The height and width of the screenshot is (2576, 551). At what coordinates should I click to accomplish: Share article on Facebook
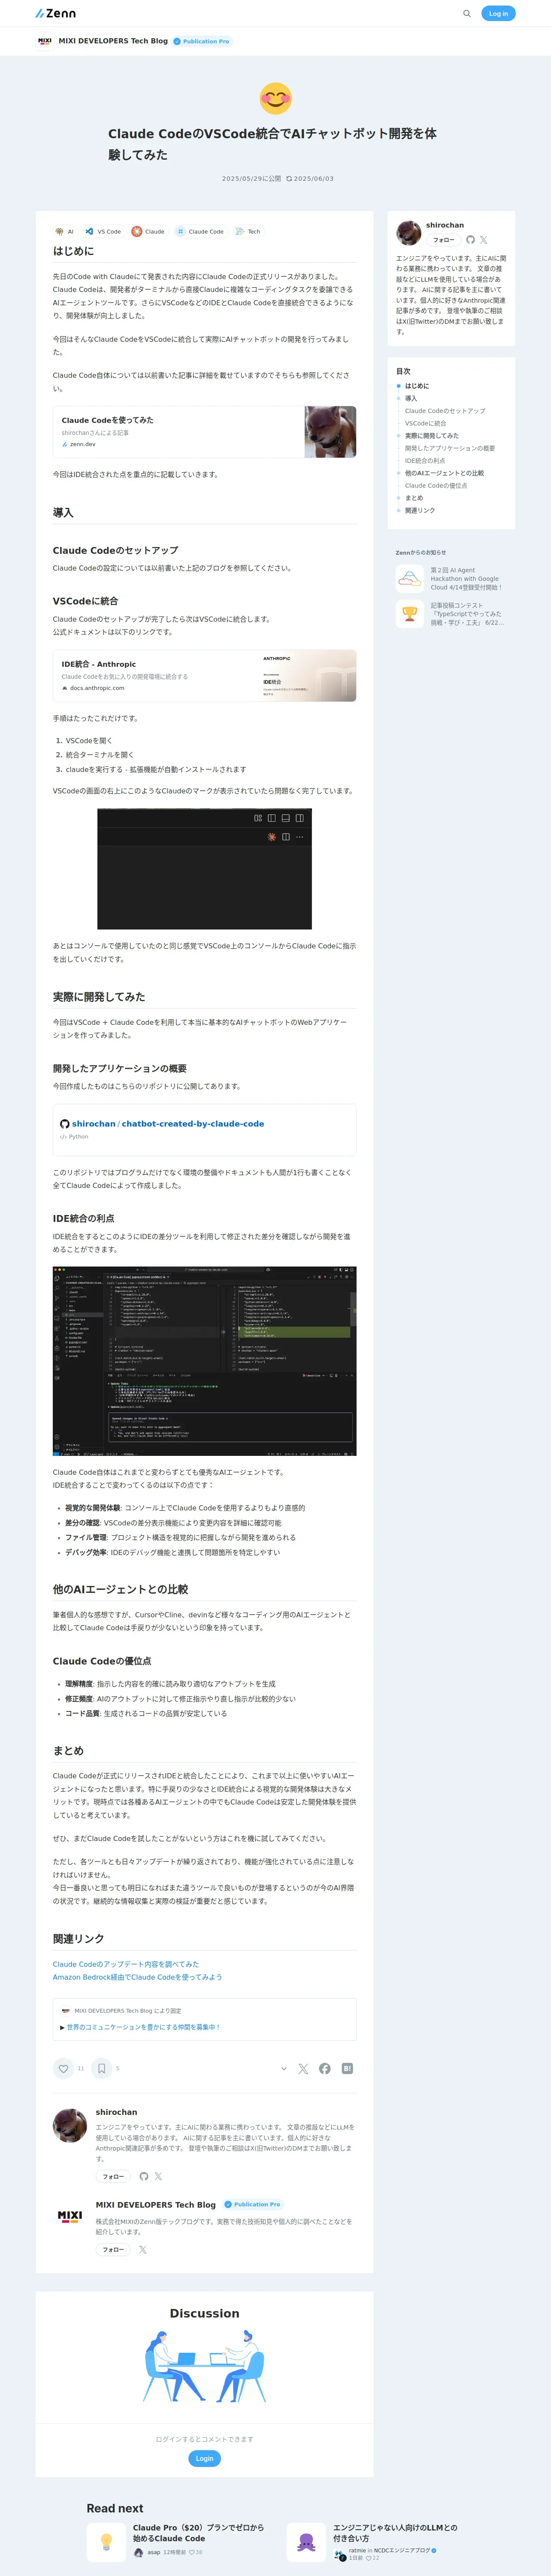(325, 2068)
